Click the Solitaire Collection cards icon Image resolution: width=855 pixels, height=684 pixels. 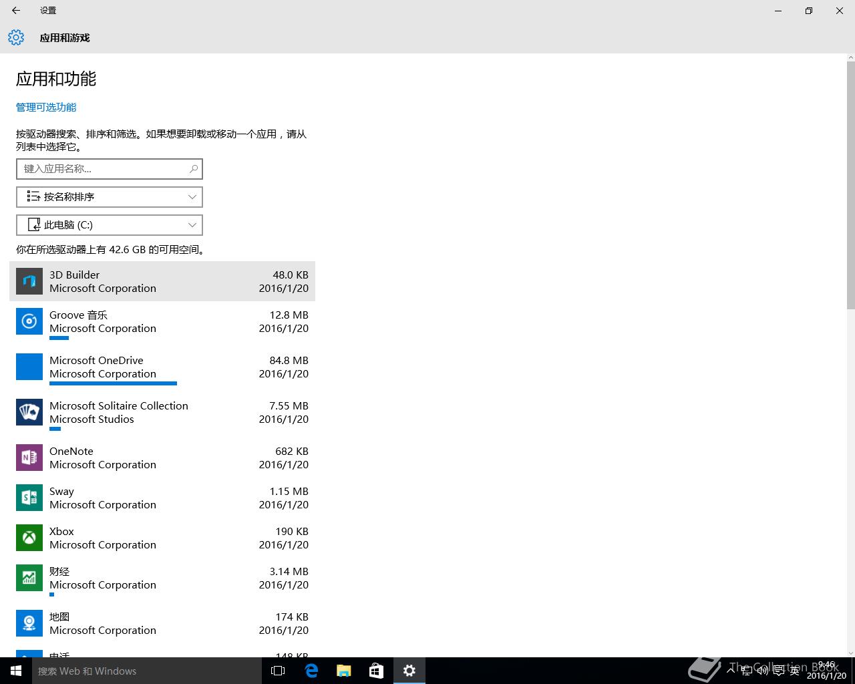pos(29,412)
